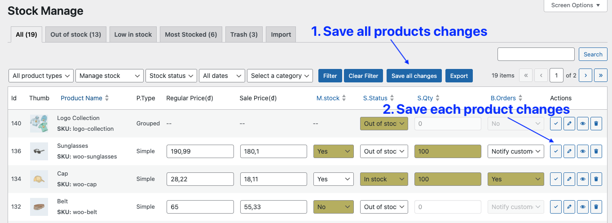The width and height of the screenshot is (612, 223).
Task: Edit the Belt product
Action: click(x=569, y=207)
